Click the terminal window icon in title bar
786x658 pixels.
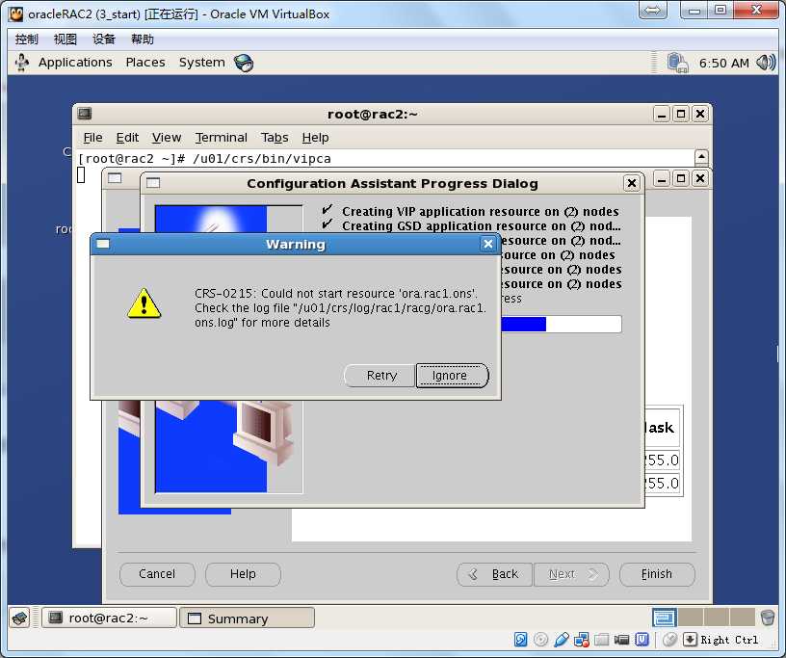(x=85, y=114)
